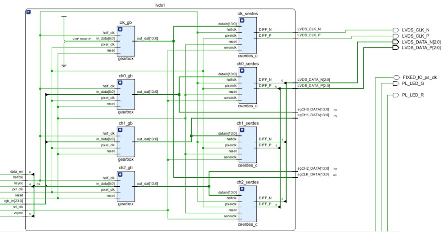The image size is (443, 232).
Task: Expand the ch1_gb gearbox block
Action: (121, 130)
